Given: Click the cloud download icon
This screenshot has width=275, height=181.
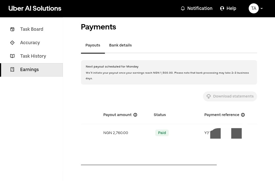Looking at the screenshot, I should (x=209, y=96).
